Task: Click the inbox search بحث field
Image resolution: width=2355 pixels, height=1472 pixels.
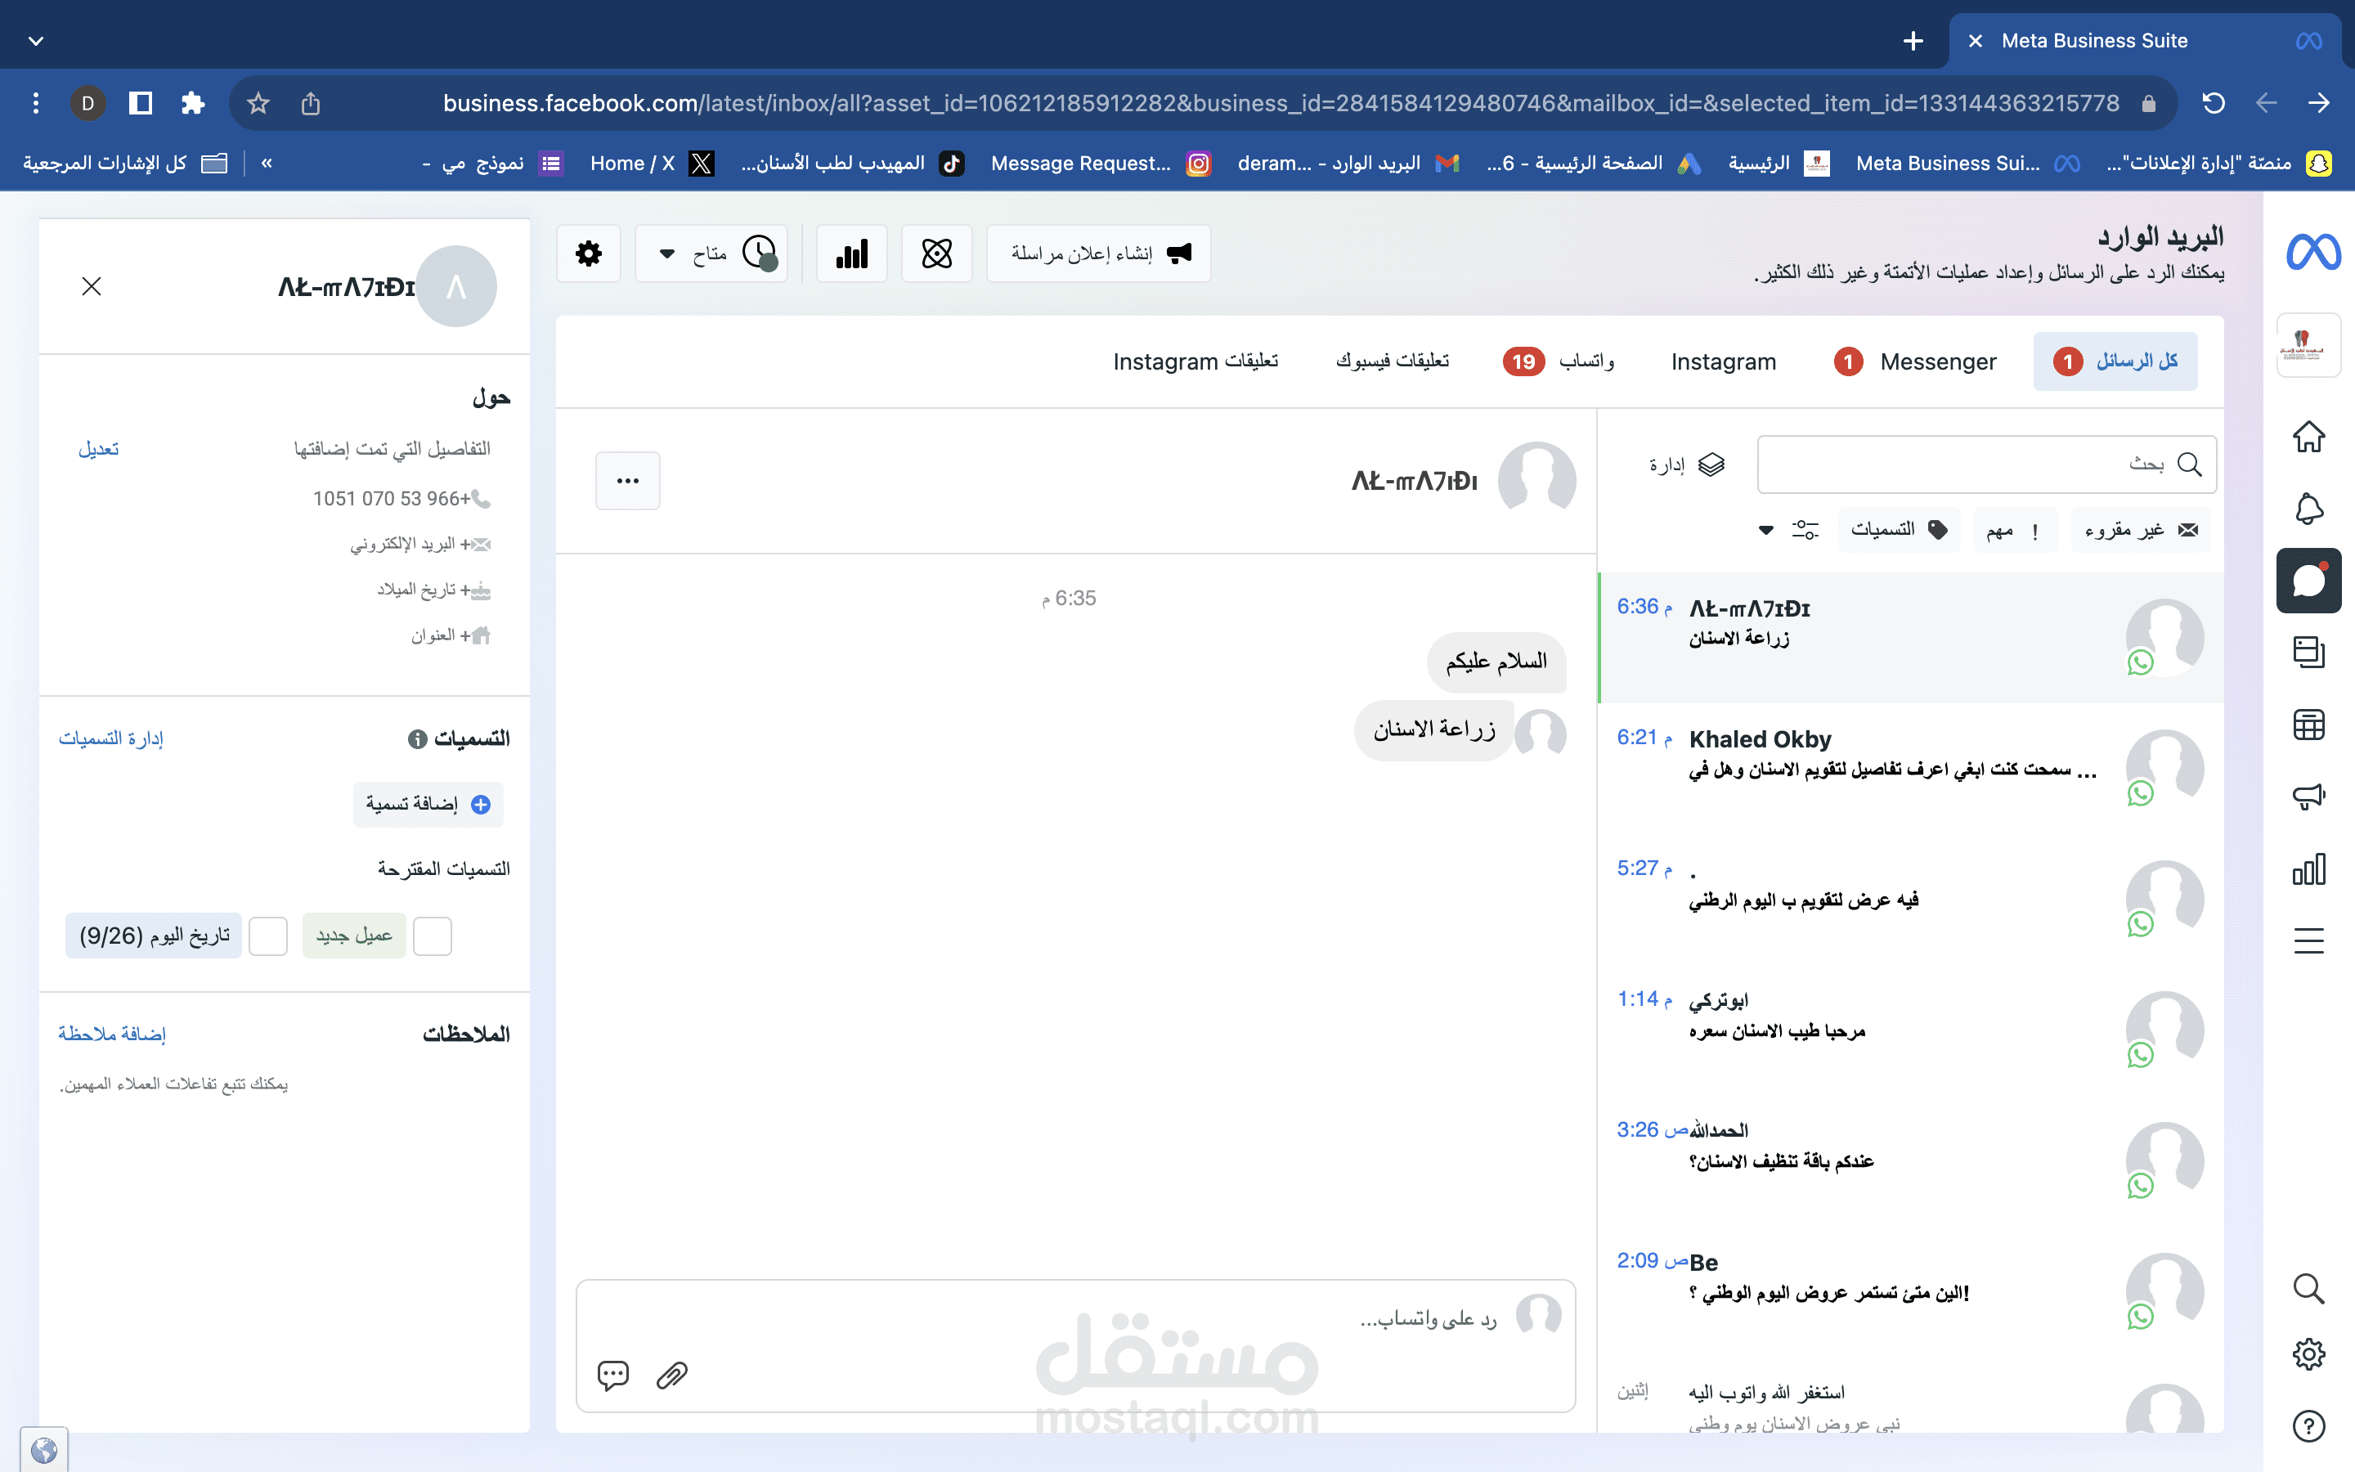Action: click(x=1987, y=464)
